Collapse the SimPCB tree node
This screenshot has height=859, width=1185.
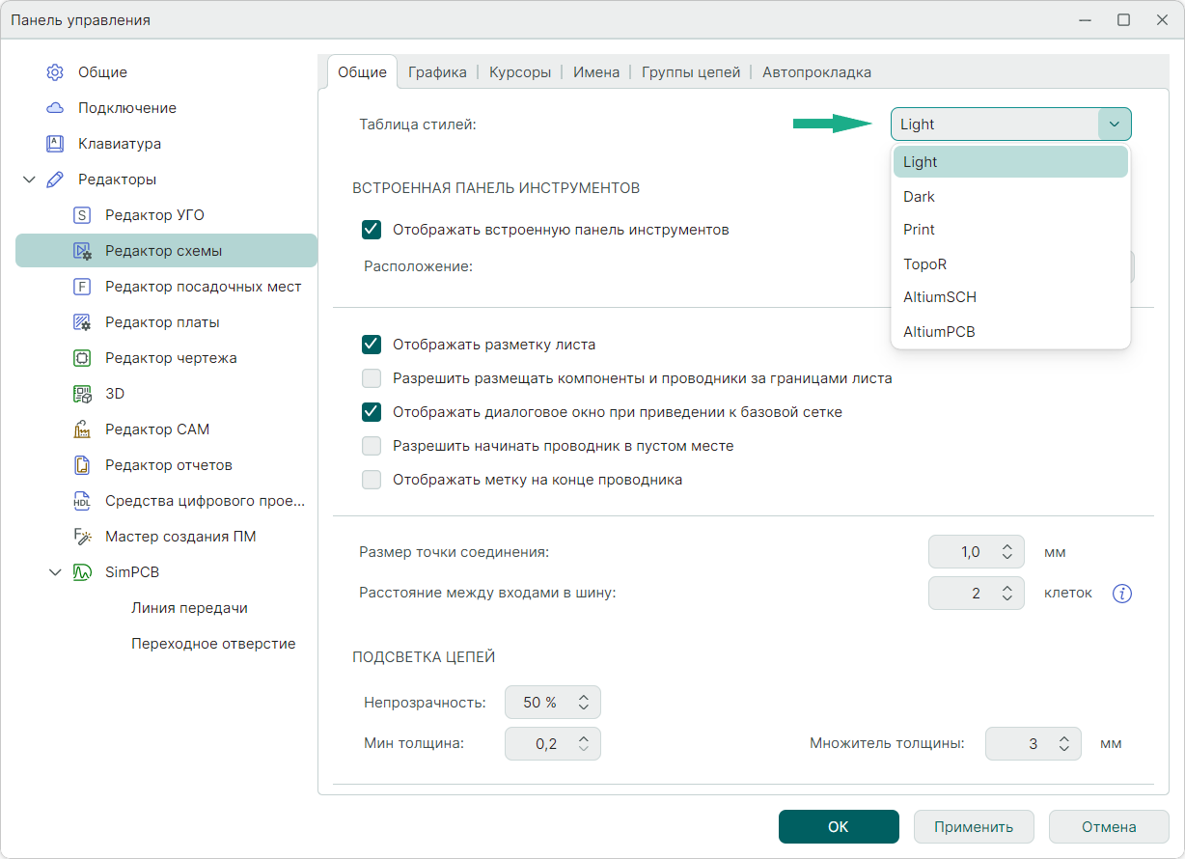[55, 572]
